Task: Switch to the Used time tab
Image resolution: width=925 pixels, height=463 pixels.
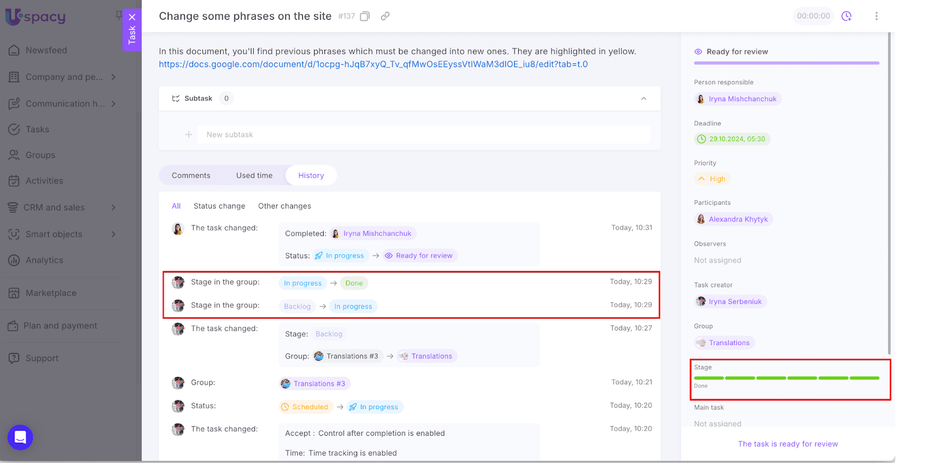Action: (254, 176)
